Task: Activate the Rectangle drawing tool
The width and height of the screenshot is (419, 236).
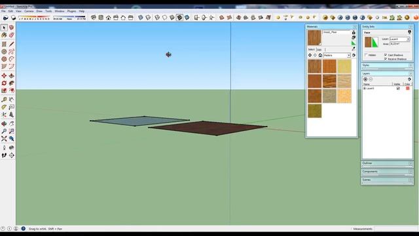Action: point(4,44)
